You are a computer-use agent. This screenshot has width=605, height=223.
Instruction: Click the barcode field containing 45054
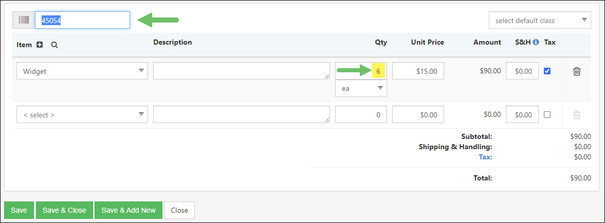82,20
